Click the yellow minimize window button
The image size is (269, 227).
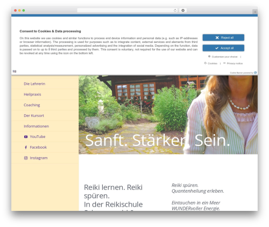(x=19, y=10)
